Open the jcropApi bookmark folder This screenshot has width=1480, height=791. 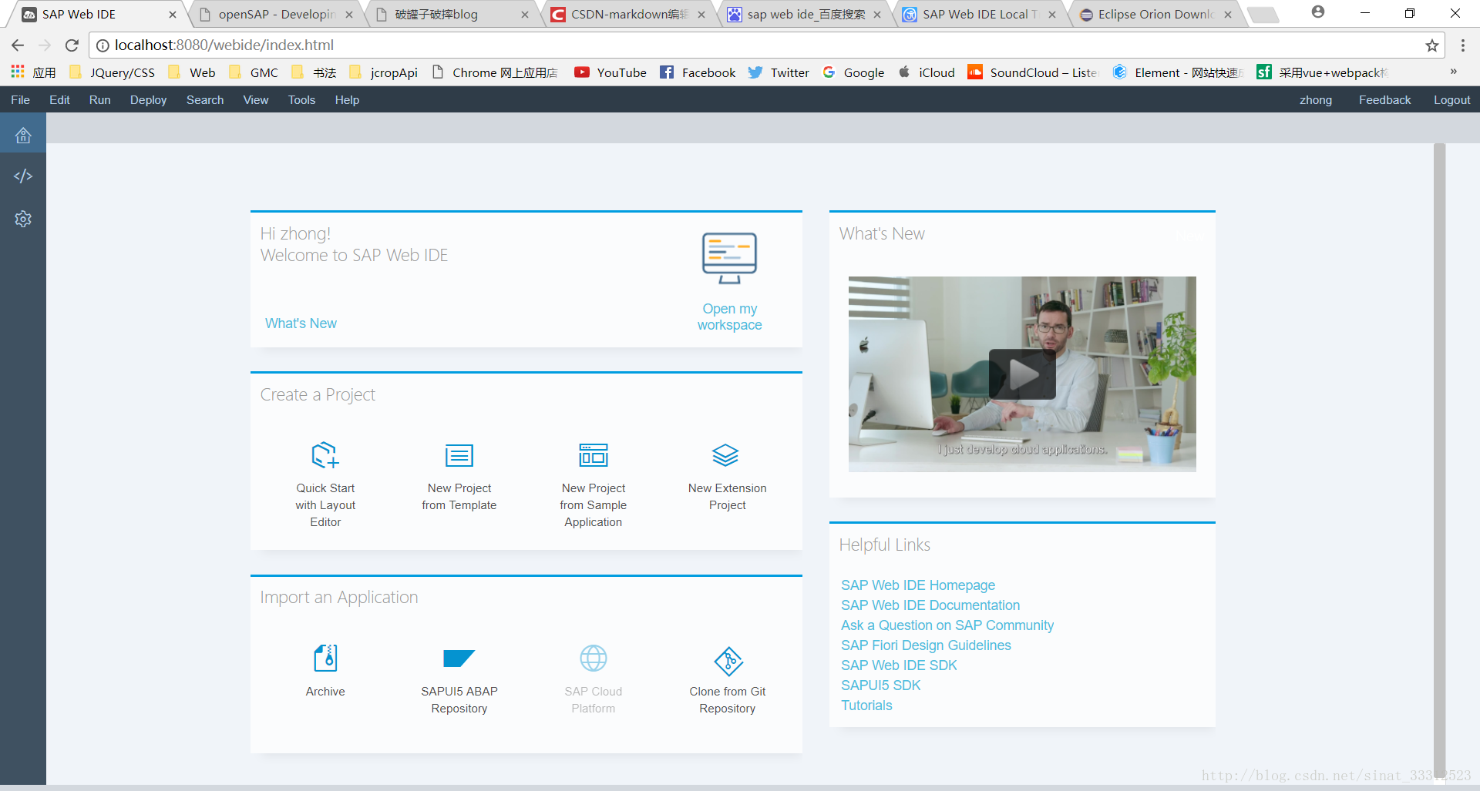click(383, 72)
